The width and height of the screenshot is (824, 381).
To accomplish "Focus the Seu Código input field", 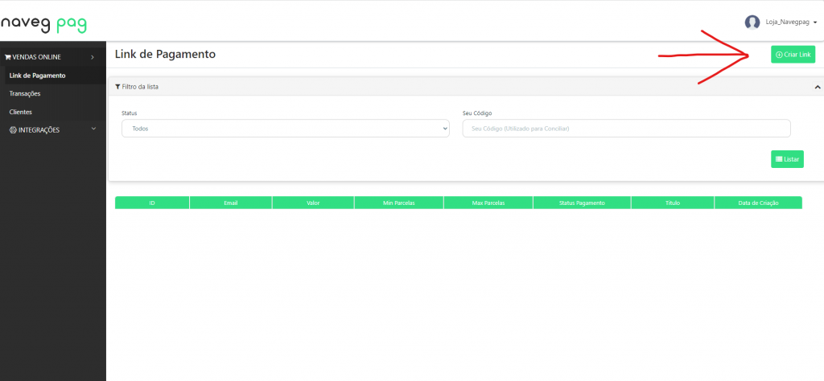I will click(x=626, y=129).
